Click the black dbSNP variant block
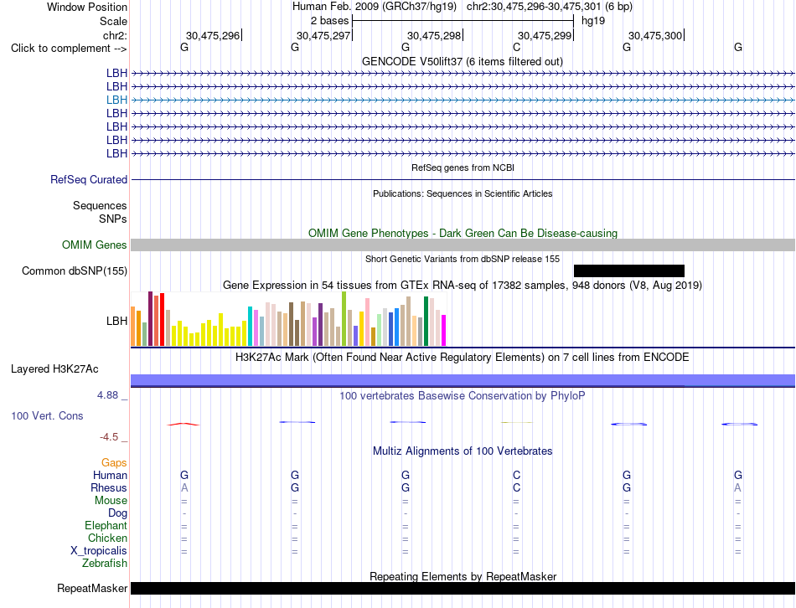Image resolution: width=796 pixels, height=608 pixels. [629, 271]
